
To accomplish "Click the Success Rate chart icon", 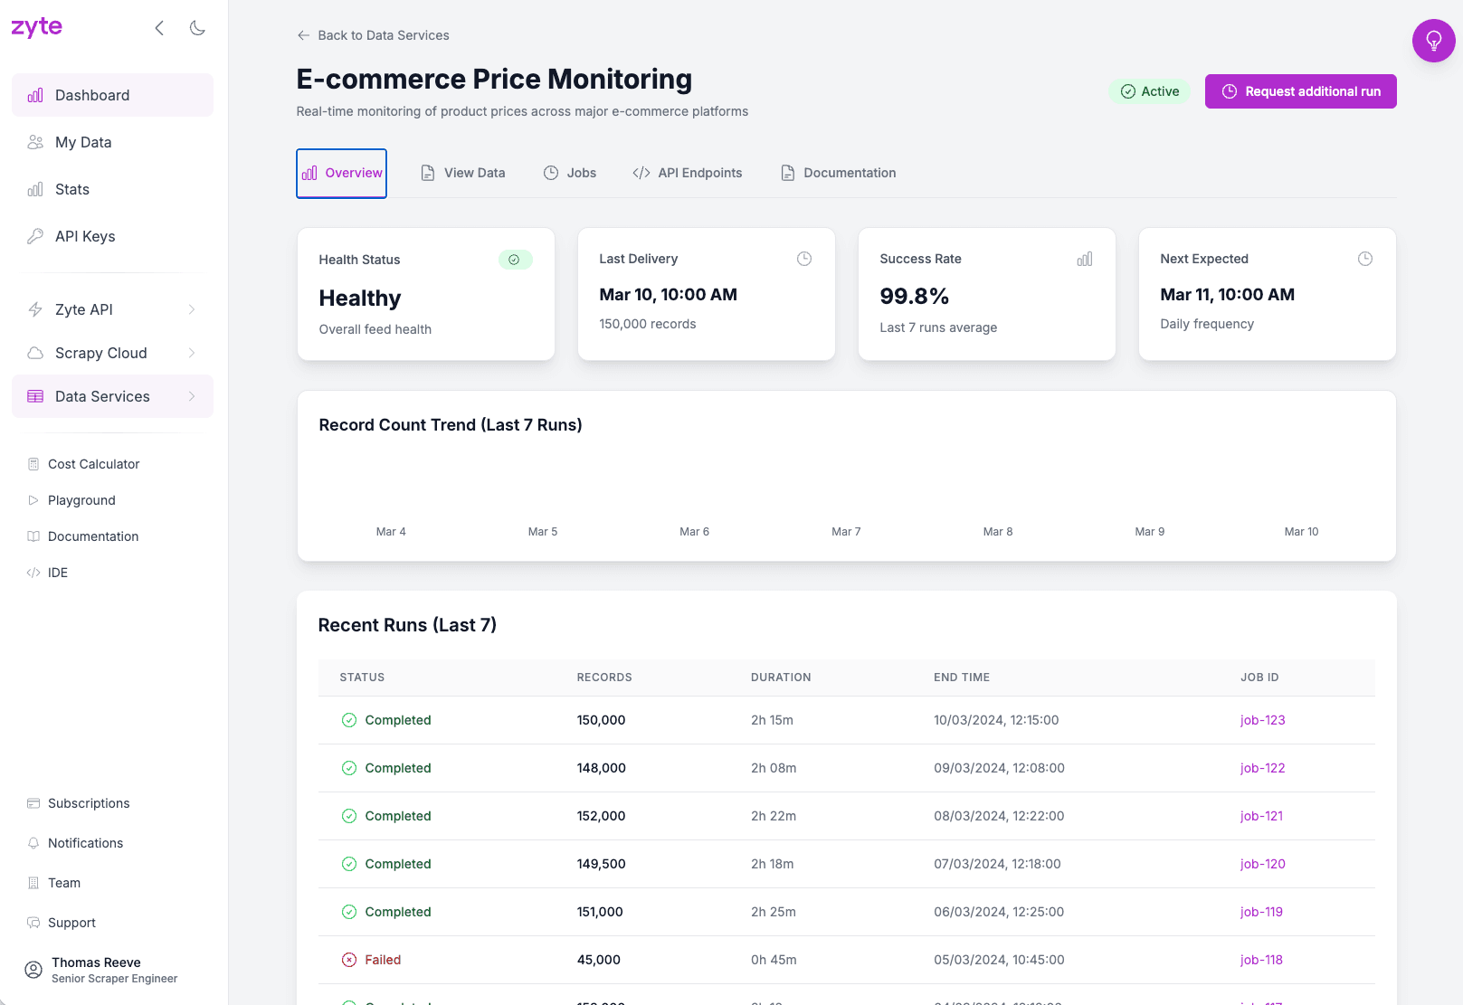I will (1085, 259).
